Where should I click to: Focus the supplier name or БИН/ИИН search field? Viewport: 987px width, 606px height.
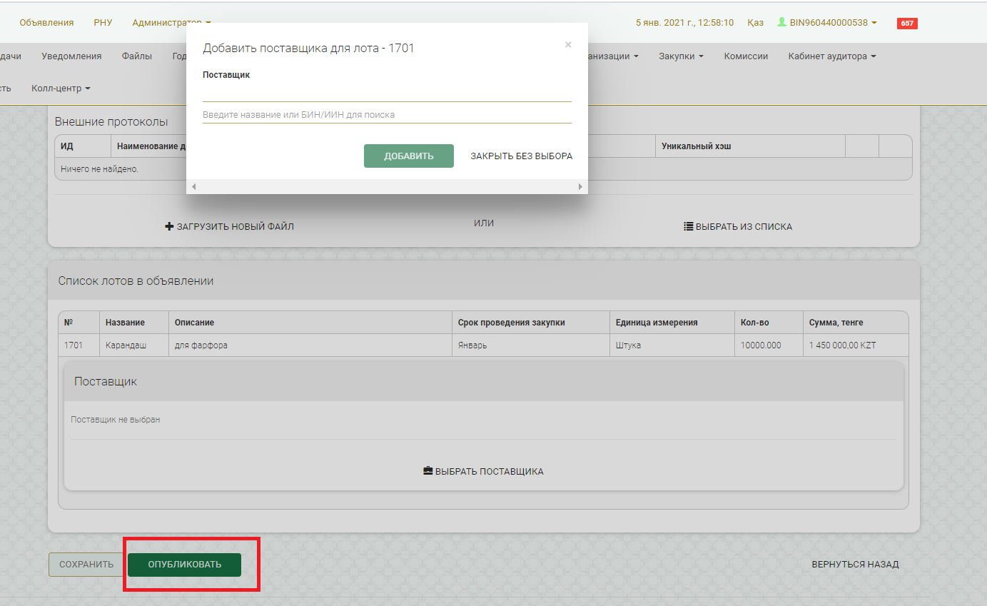click(x=387, y=114)
